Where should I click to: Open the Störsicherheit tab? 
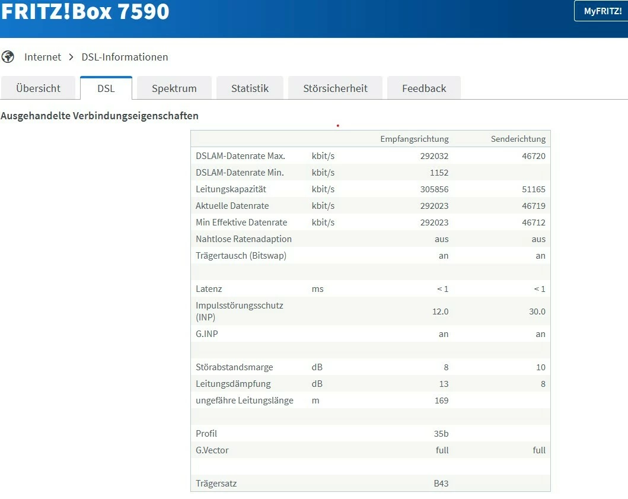pos(335,88)
